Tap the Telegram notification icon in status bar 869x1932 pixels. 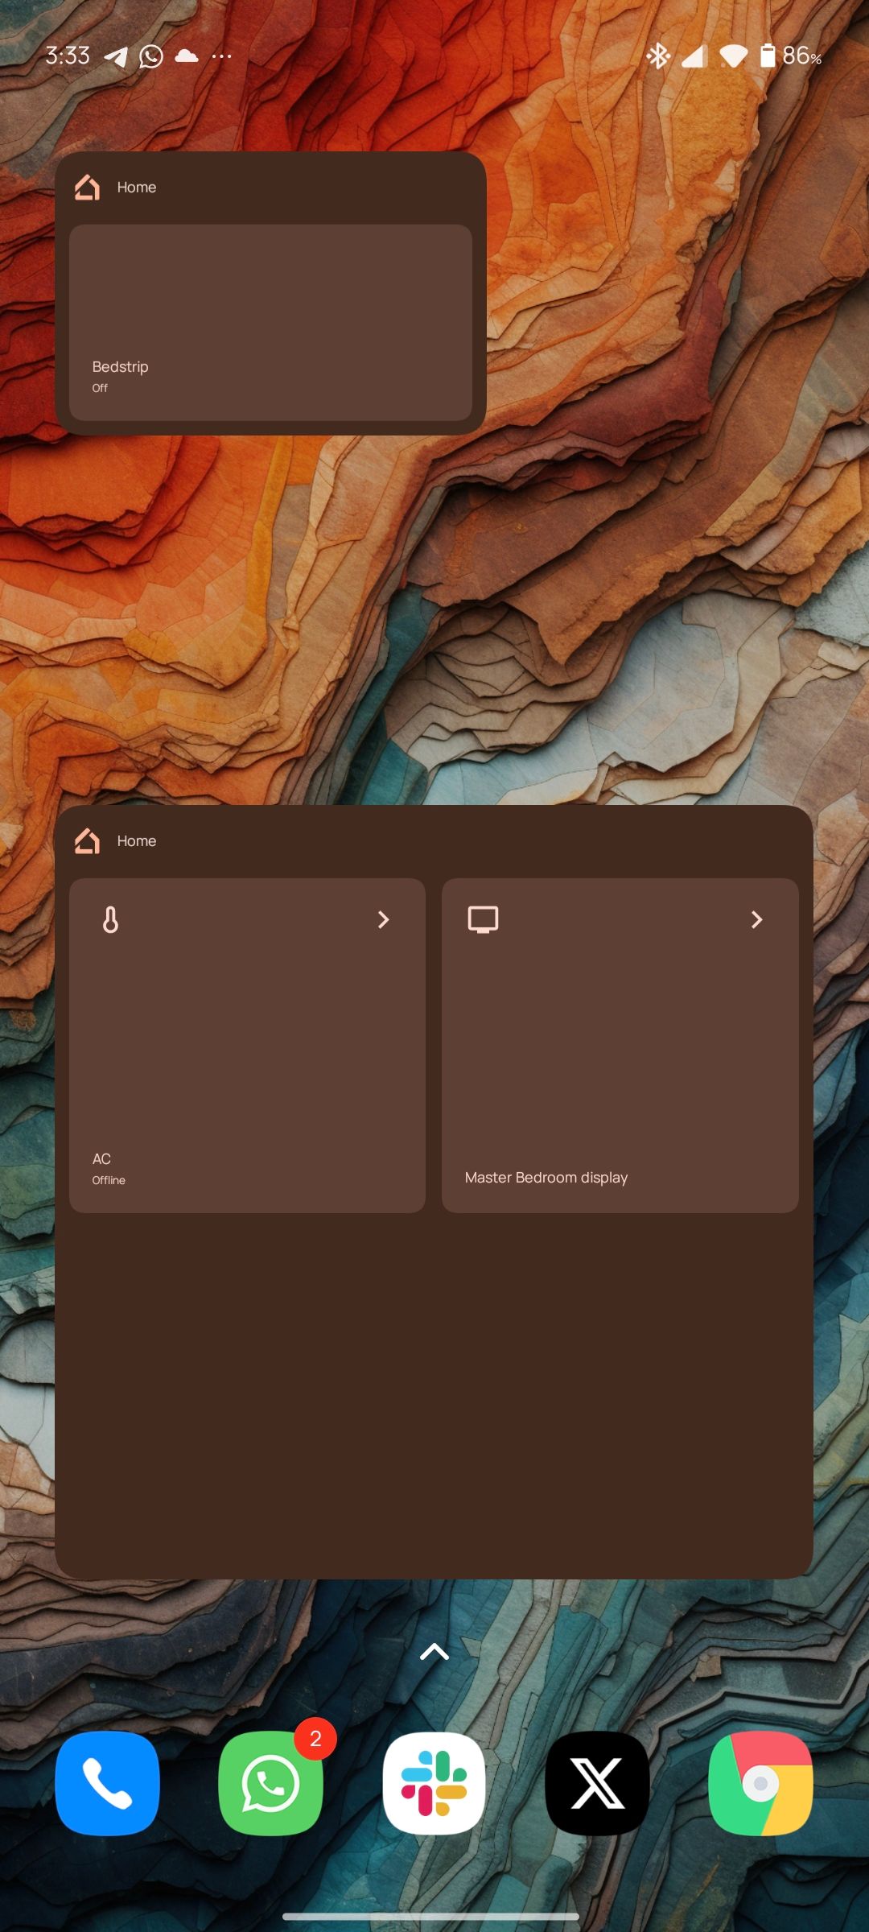click(116, 56)
